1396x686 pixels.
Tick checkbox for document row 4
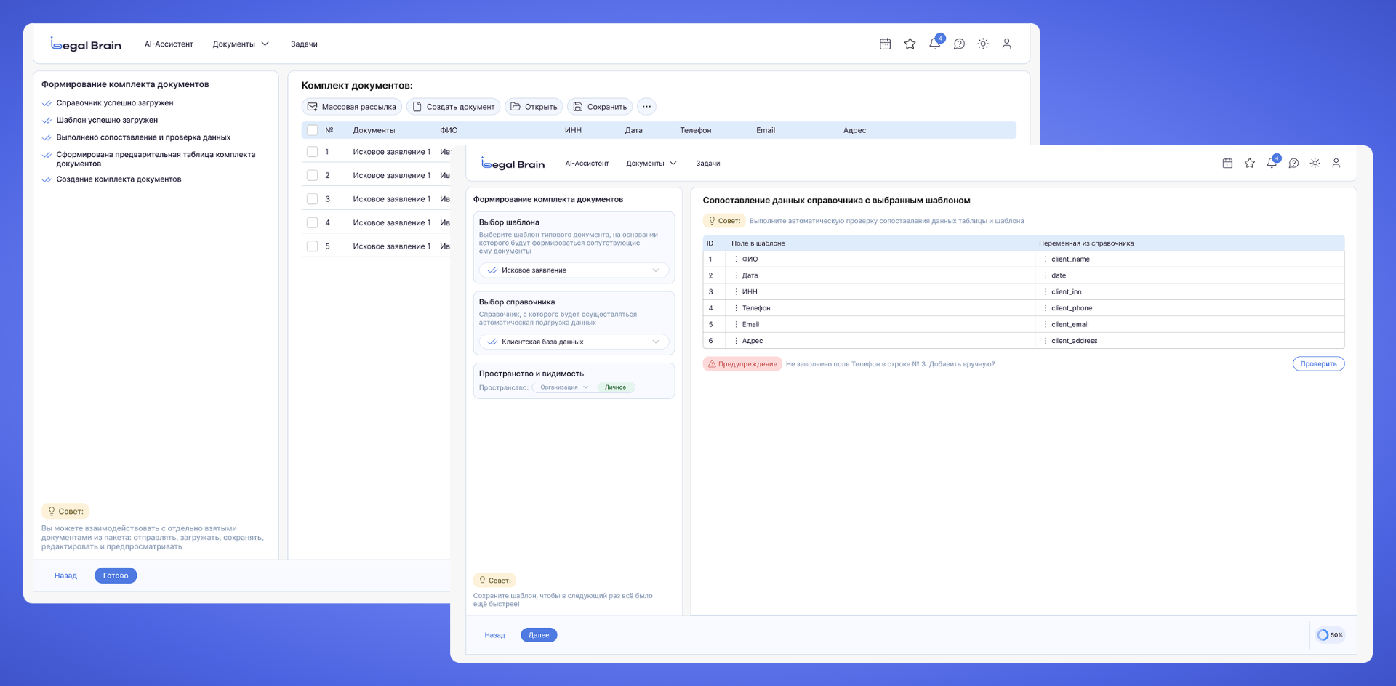pyautogui.click(x=313, y=223)
